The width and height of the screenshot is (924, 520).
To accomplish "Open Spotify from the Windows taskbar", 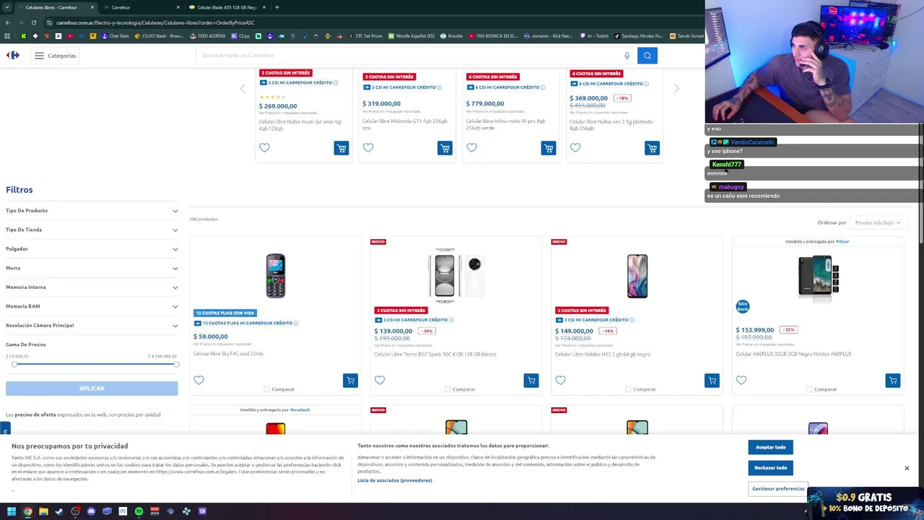I will click(x=139, y=511).
